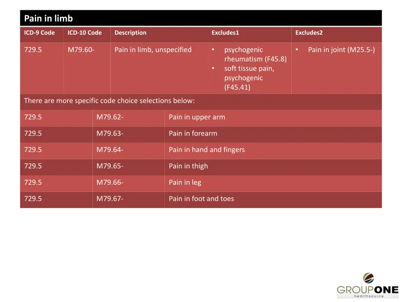Select the 'ICD-10 Code' column header

coord(85,33)
